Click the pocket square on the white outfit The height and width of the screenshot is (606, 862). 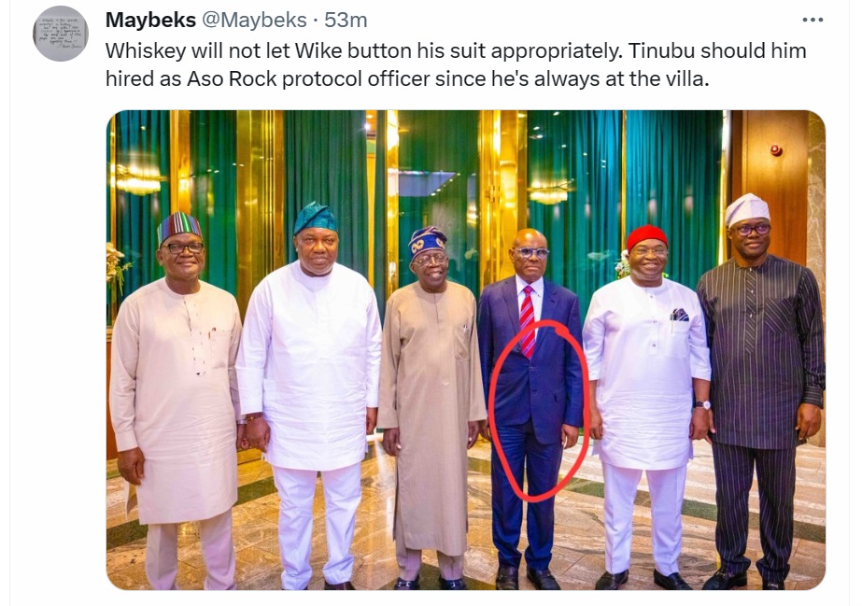(679, 316)
